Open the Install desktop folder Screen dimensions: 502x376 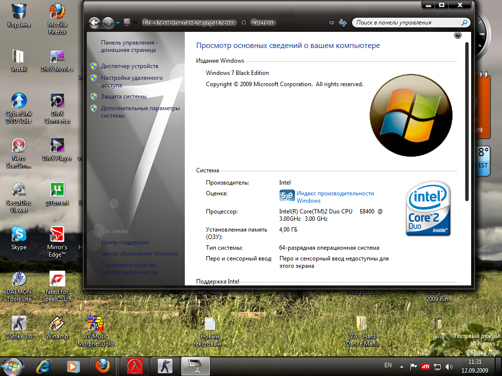coord(19,60)
